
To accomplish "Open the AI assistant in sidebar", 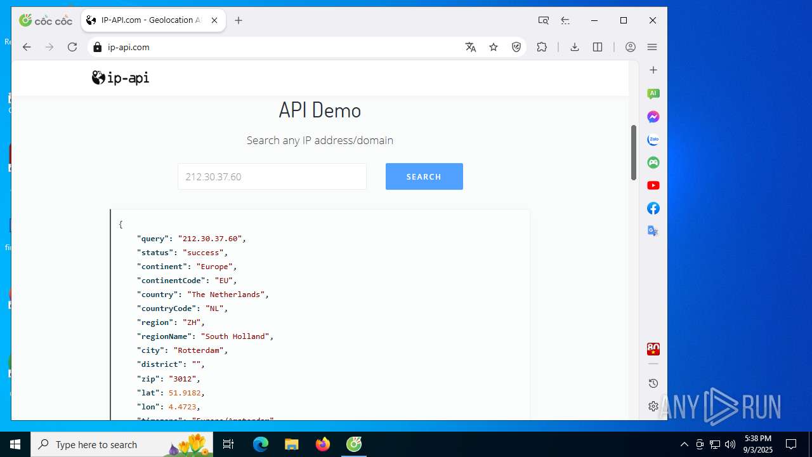I will (x=653, y=94).
